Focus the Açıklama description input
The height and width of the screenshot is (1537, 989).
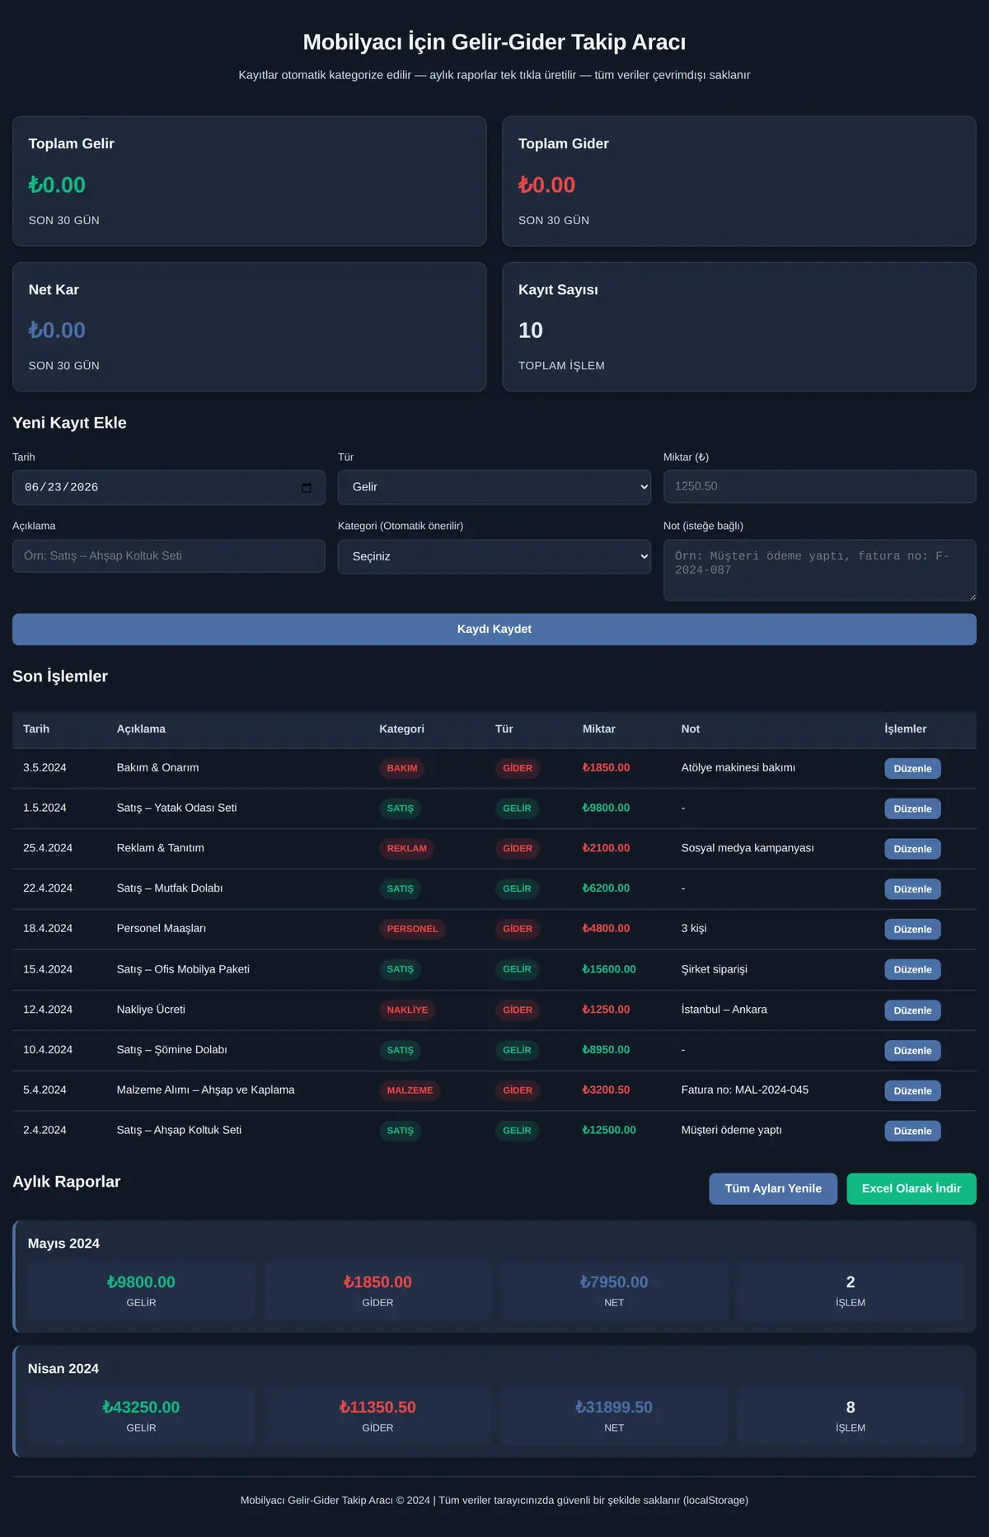coord(169,555)
